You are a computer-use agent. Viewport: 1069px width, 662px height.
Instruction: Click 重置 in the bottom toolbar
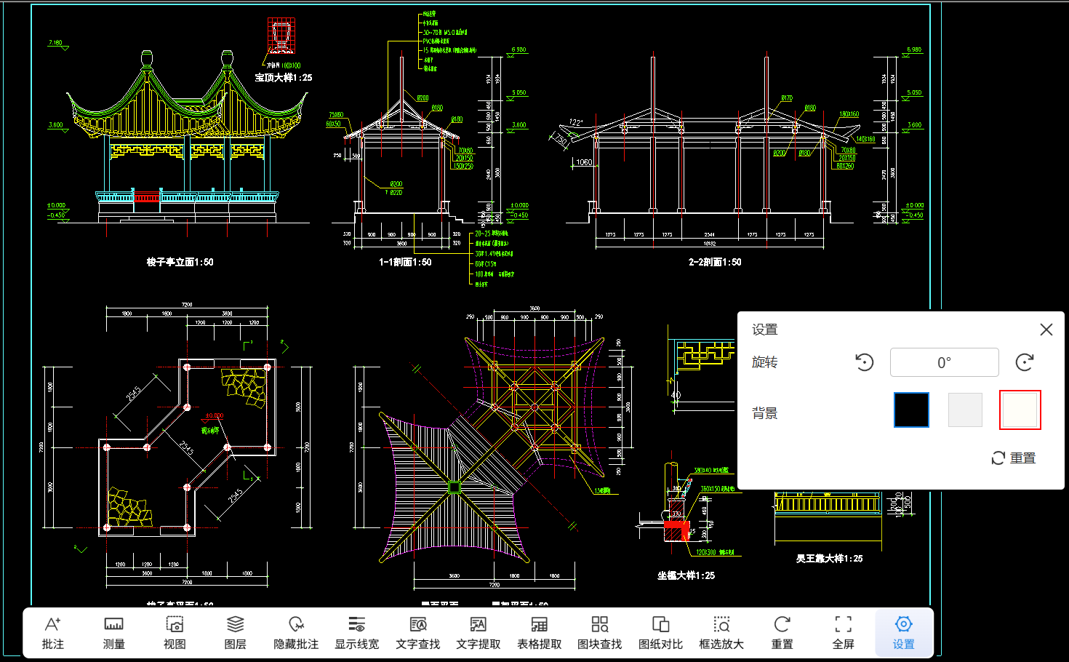782,633
